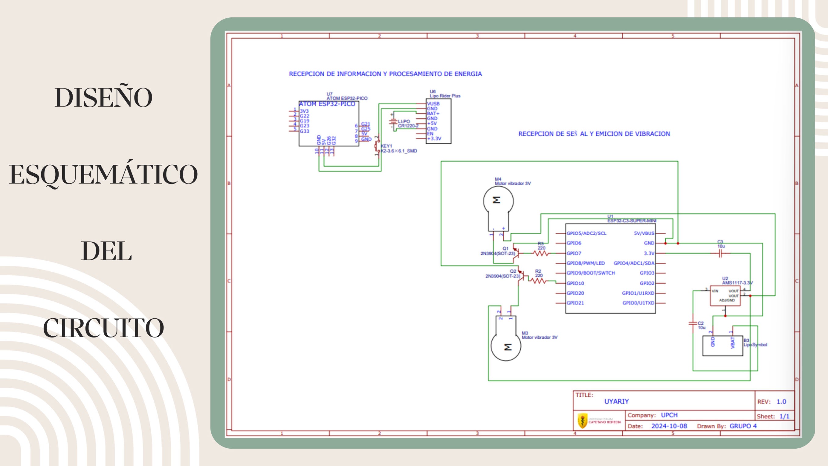Click the U1 ESP32-C3-SUPER-MINI chip body
The height and width of the screenshot is (466, 828).
[x=610, y=268]
